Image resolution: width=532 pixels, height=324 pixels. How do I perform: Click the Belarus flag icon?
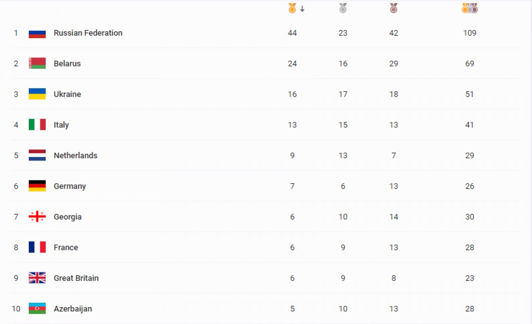point(37,63)
